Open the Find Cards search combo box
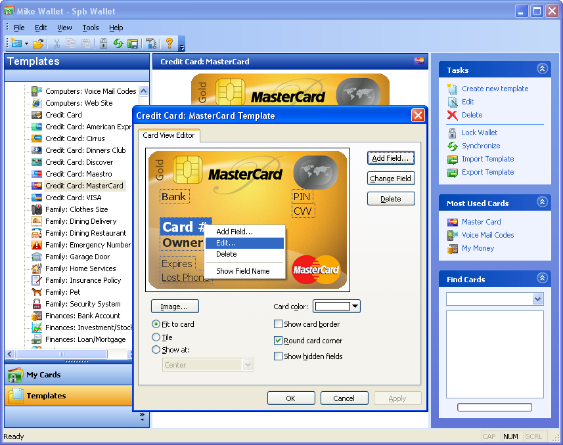Screen dimensions: 563x445 495,299
